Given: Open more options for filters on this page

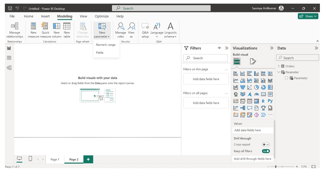Looking at the screenshot, I should click(x=226, y=70).
